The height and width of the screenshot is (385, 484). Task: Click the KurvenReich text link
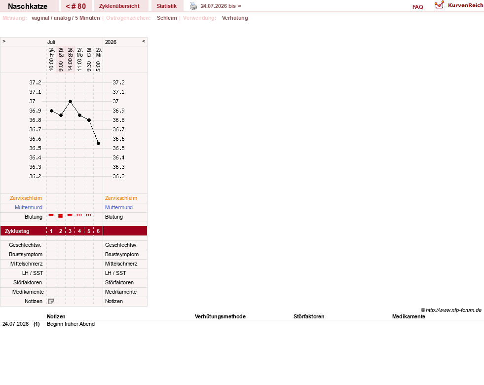[x=465, y=5]
